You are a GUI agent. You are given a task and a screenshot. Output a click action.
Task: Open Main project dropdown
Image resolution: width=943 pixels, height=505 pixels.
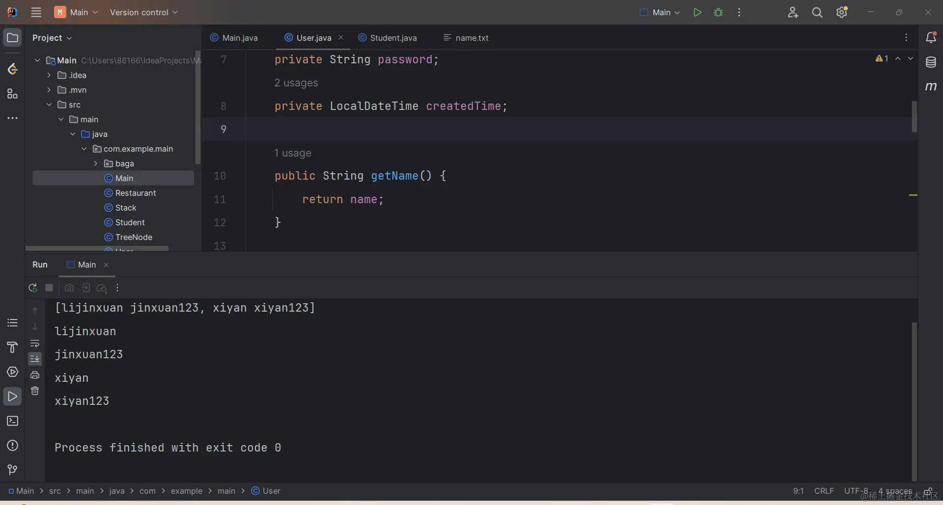(76, 12)
